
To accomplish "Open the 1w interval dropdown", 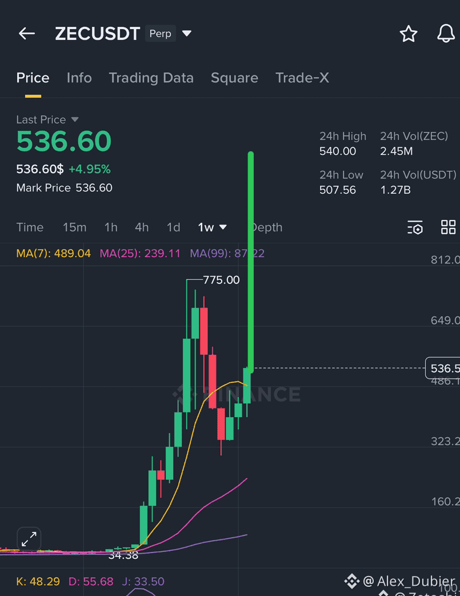I will [212, 227].
